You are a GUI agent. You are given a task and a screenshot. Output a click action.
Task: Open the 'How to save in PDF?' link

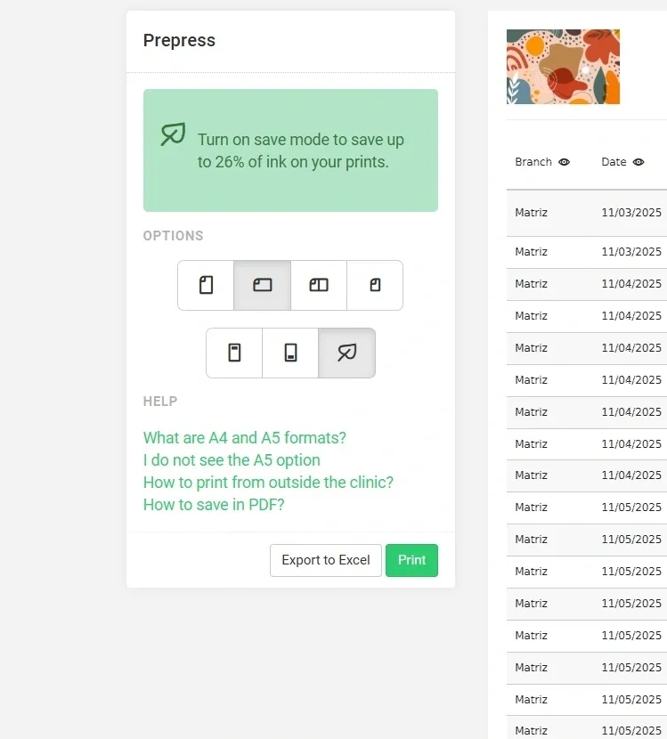214,505
